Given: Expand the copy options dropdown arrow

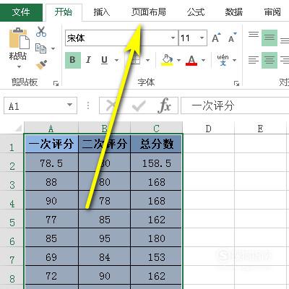Looking at the screenshot, I should (x=53, y=48).
